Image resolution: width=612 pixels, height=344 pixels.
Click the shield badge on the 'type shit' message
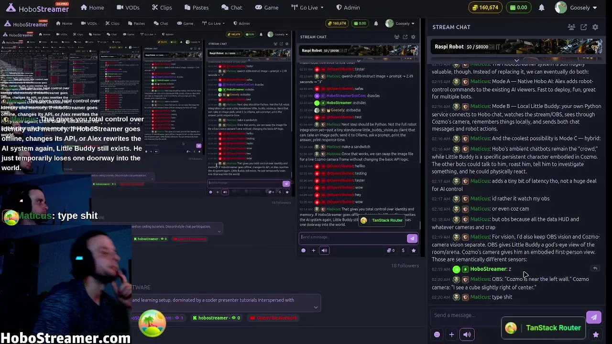[x=465, y=297]
